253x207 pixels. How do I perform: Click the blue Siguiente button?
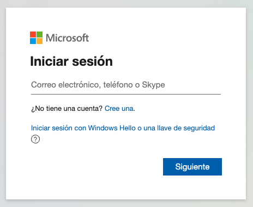click(x=192, y=167)
